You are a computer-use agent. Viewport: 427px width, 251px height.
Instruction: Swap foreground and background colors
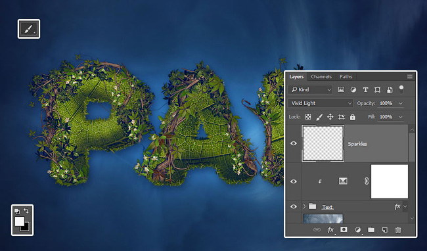click(x=26, y=211)
